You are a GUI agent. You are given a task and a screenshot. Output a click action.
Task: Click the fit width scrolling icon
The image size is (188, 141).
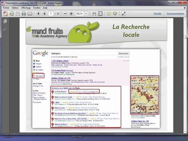(x=94, y=14)
